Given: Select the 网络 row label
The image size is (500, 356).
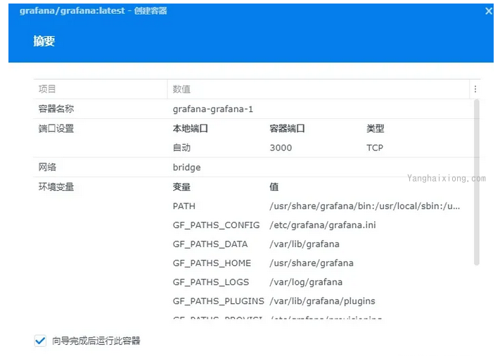Looking at the screenshot, I should point(47,167).
